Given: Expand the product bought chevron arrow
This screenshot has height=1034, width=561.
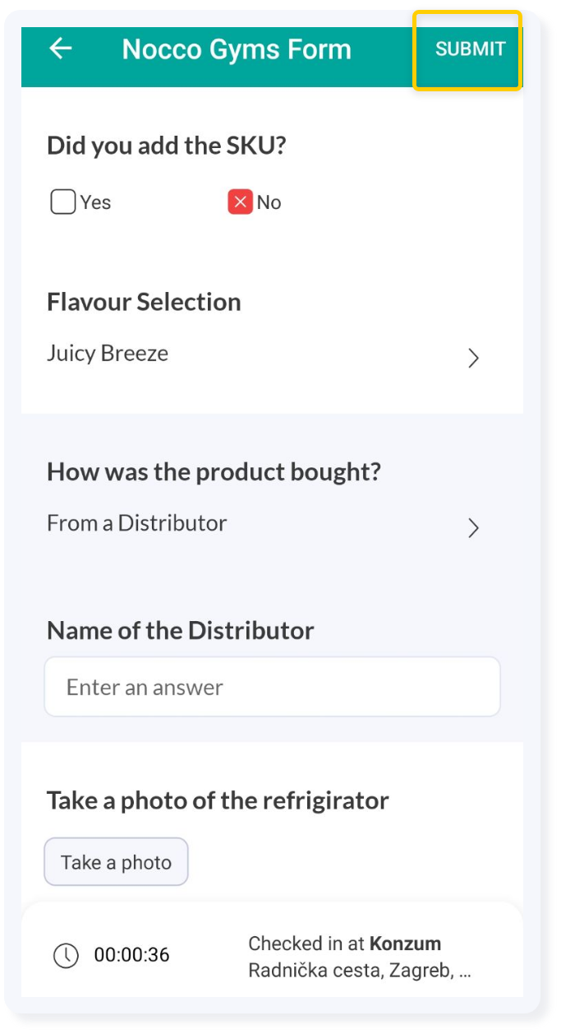Looking at the screenshot, I should (x=473, y=527).
